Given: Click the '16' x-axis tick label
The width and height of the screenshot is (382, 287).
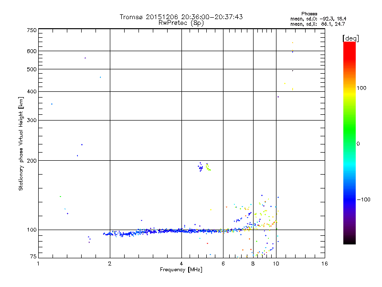Looking at the screenshot, I should tap(325, 264).
